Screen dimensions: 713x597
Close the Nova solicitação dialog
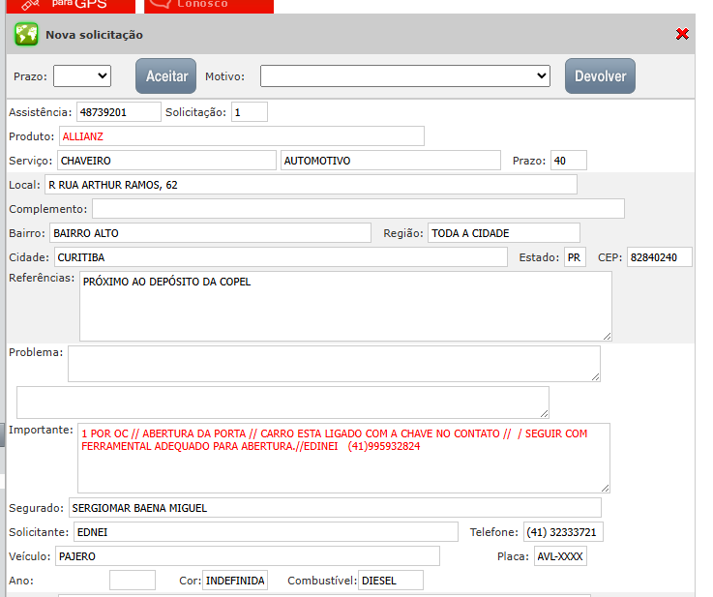[x=682, y=34]
